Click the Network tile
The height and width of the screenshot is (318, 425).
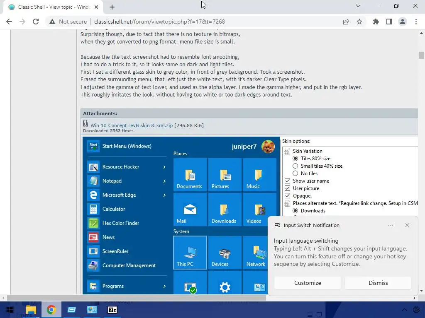(255, 253)
